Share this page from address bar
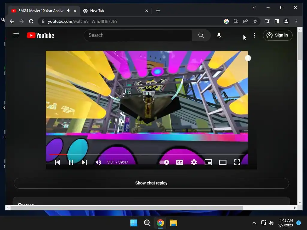This screenshot has width=307, height=230. pos(245,21)
